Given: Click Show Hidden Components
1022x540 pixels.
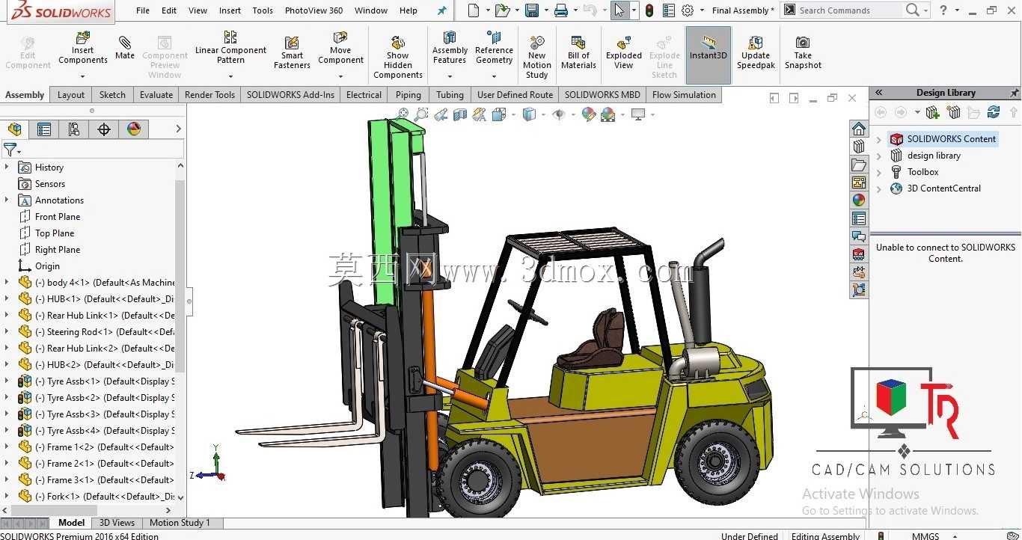Looking at the screenshot, I should 398,57.
